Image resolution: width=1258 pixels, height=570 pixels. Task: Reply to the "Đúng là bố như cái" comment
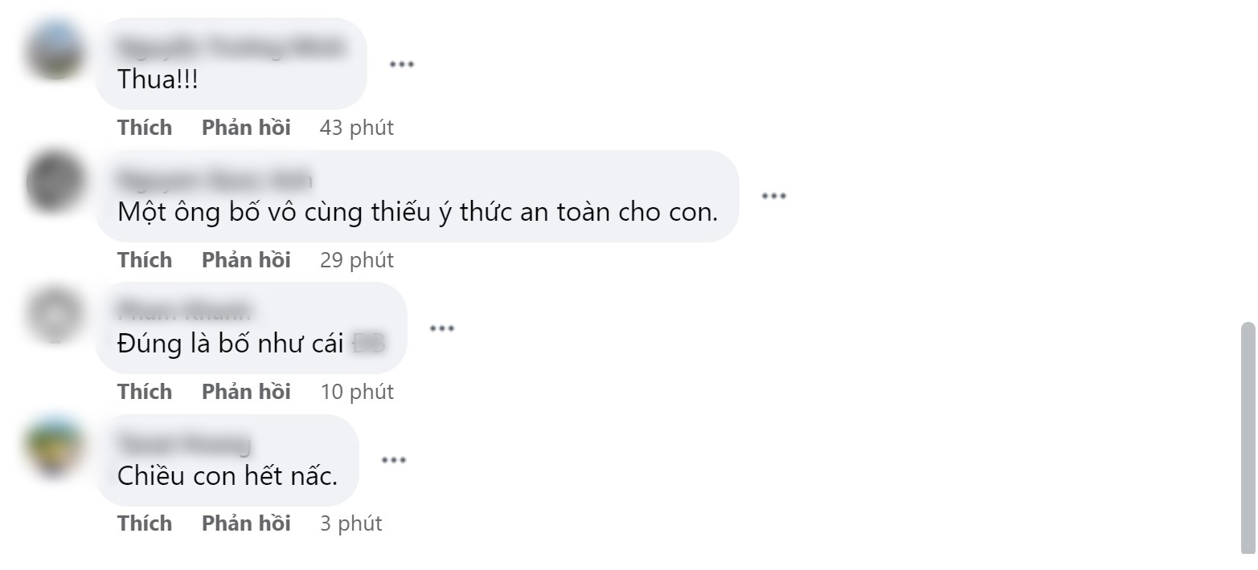click(246, 392)
